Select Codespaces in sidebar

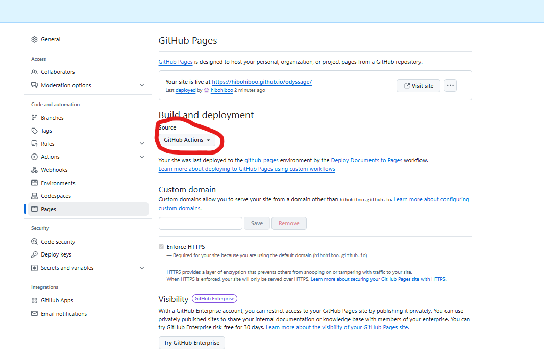(56, 196)
